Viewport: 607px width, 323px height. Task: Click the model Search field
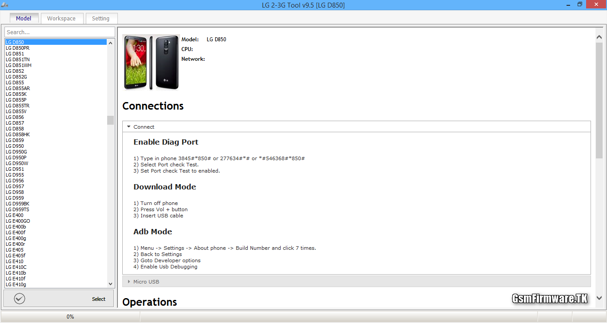click(x=60, y=32)
